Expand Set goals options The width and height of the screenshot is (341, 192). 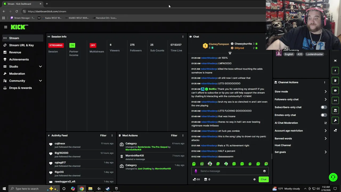326,152
